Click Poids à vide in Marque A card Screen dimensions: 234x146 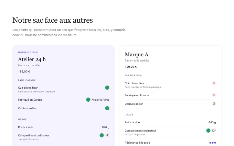132,122
